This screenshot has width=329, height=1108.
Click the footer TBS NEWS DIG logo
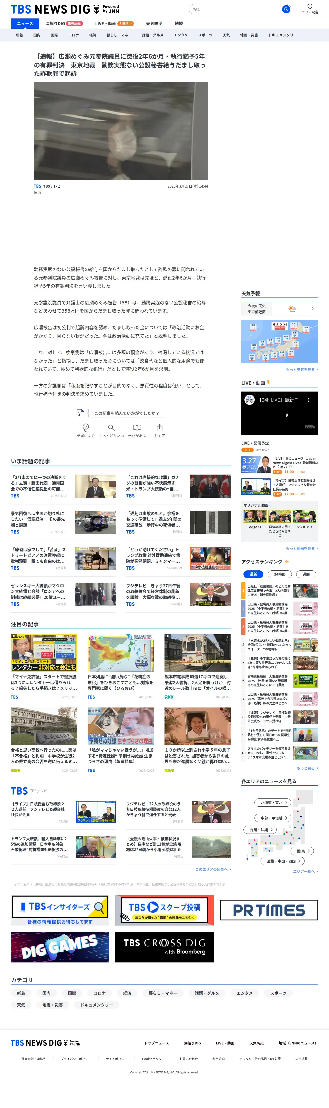pyautogui.click(x=46, y=1043)
